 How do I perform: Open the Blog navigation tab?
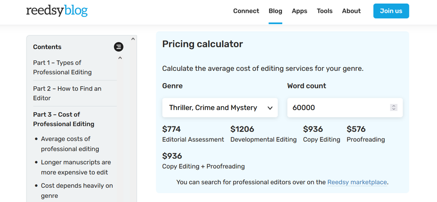click(x=275, y=11)
